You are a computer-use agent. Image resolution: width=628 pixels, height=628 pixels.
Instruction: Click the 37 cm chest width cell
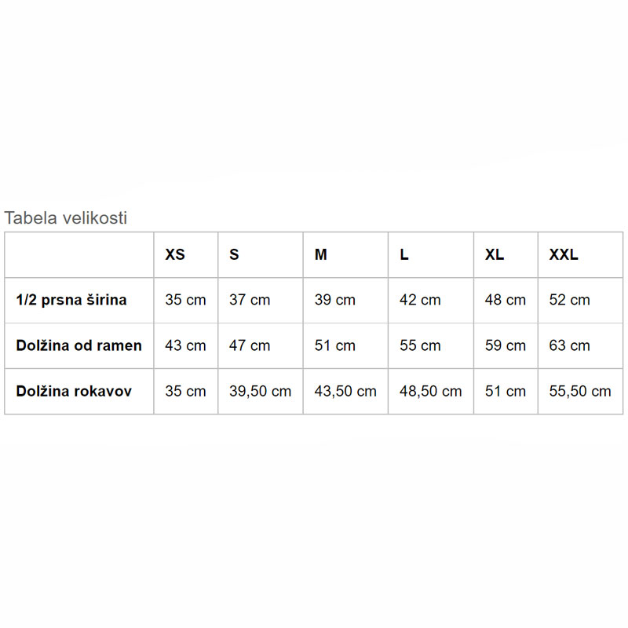(250, 300)
